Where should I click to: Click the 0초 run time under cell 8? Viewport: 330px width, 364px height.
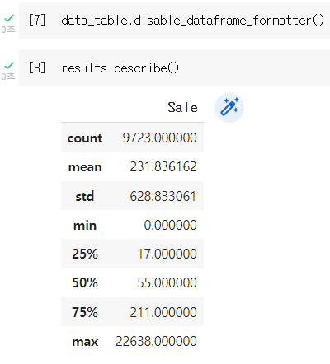click(8, 77)
